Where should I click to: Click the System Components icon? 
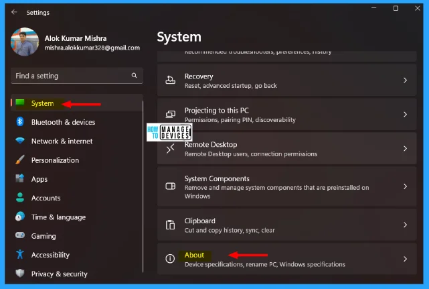click(170, 186)
